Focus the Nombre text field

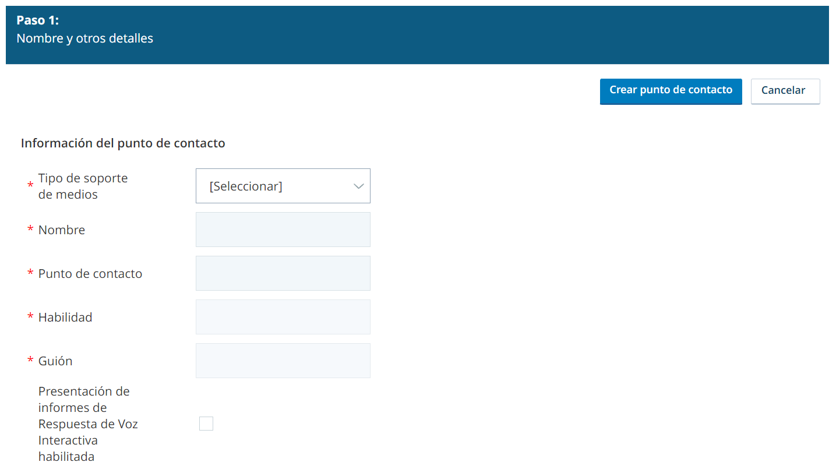(283, 230)
